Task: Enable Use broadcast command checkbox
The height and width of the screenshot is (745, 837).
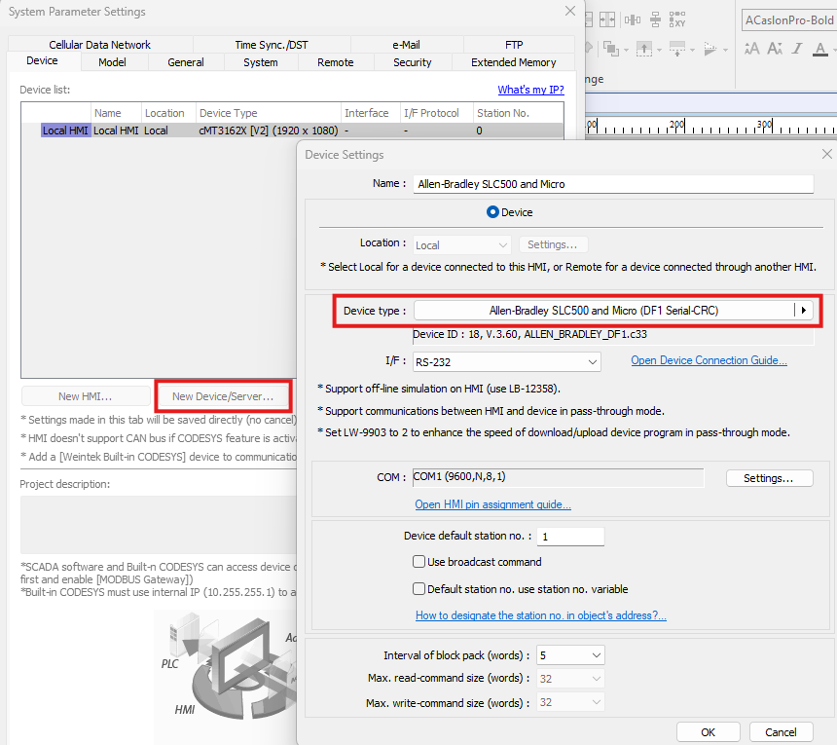Action: (419, 562)
